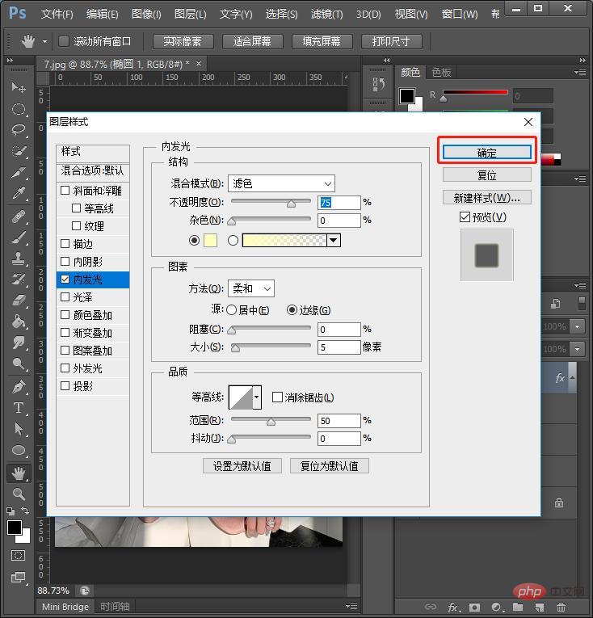Check the Scroll All Windows (滚动所有窗口) checkbox
Screen dimensions: 593x618
point(64,41)
